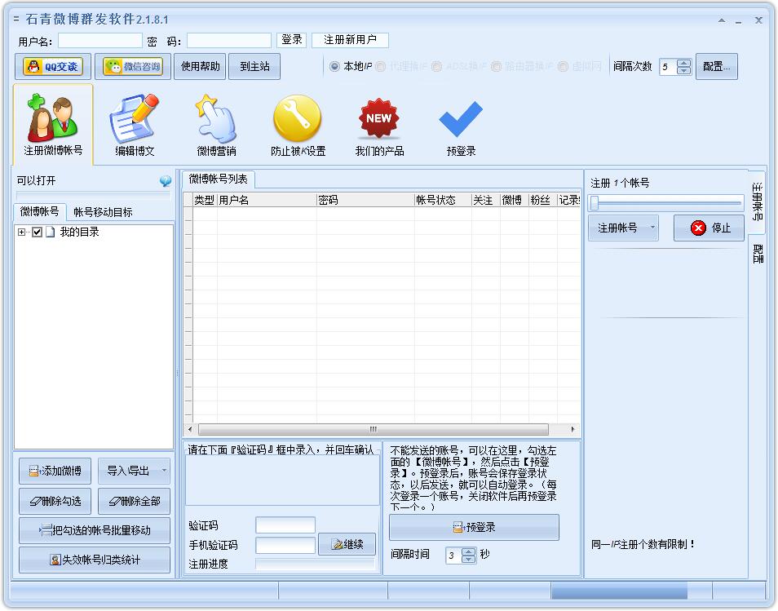778x611 pixels.
Task: Click the 关注 column header
Action: tap(486, 200)
